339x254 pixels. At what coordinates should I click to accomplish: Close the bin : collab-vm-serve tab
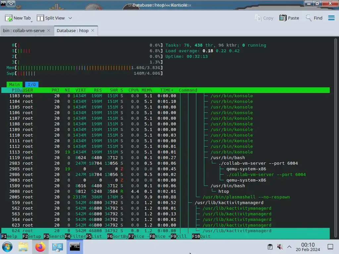click(49, 30)
